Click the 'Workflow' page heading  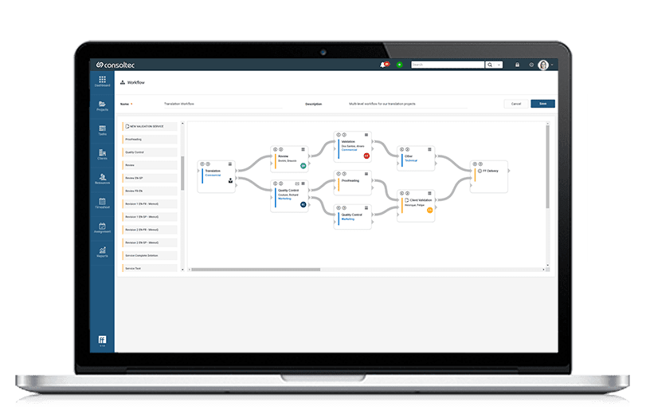(x=135, y=82)
